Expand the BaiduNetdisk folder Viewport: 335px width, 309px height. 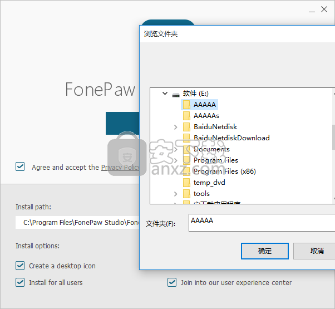point(176,127)
